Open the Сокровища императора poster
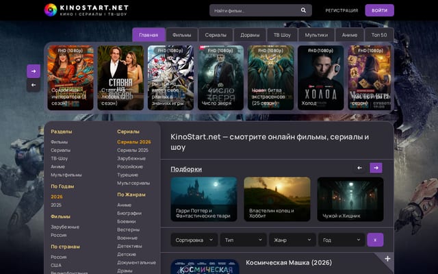Screen dimensions: 438x274 (x=70, y=77)
